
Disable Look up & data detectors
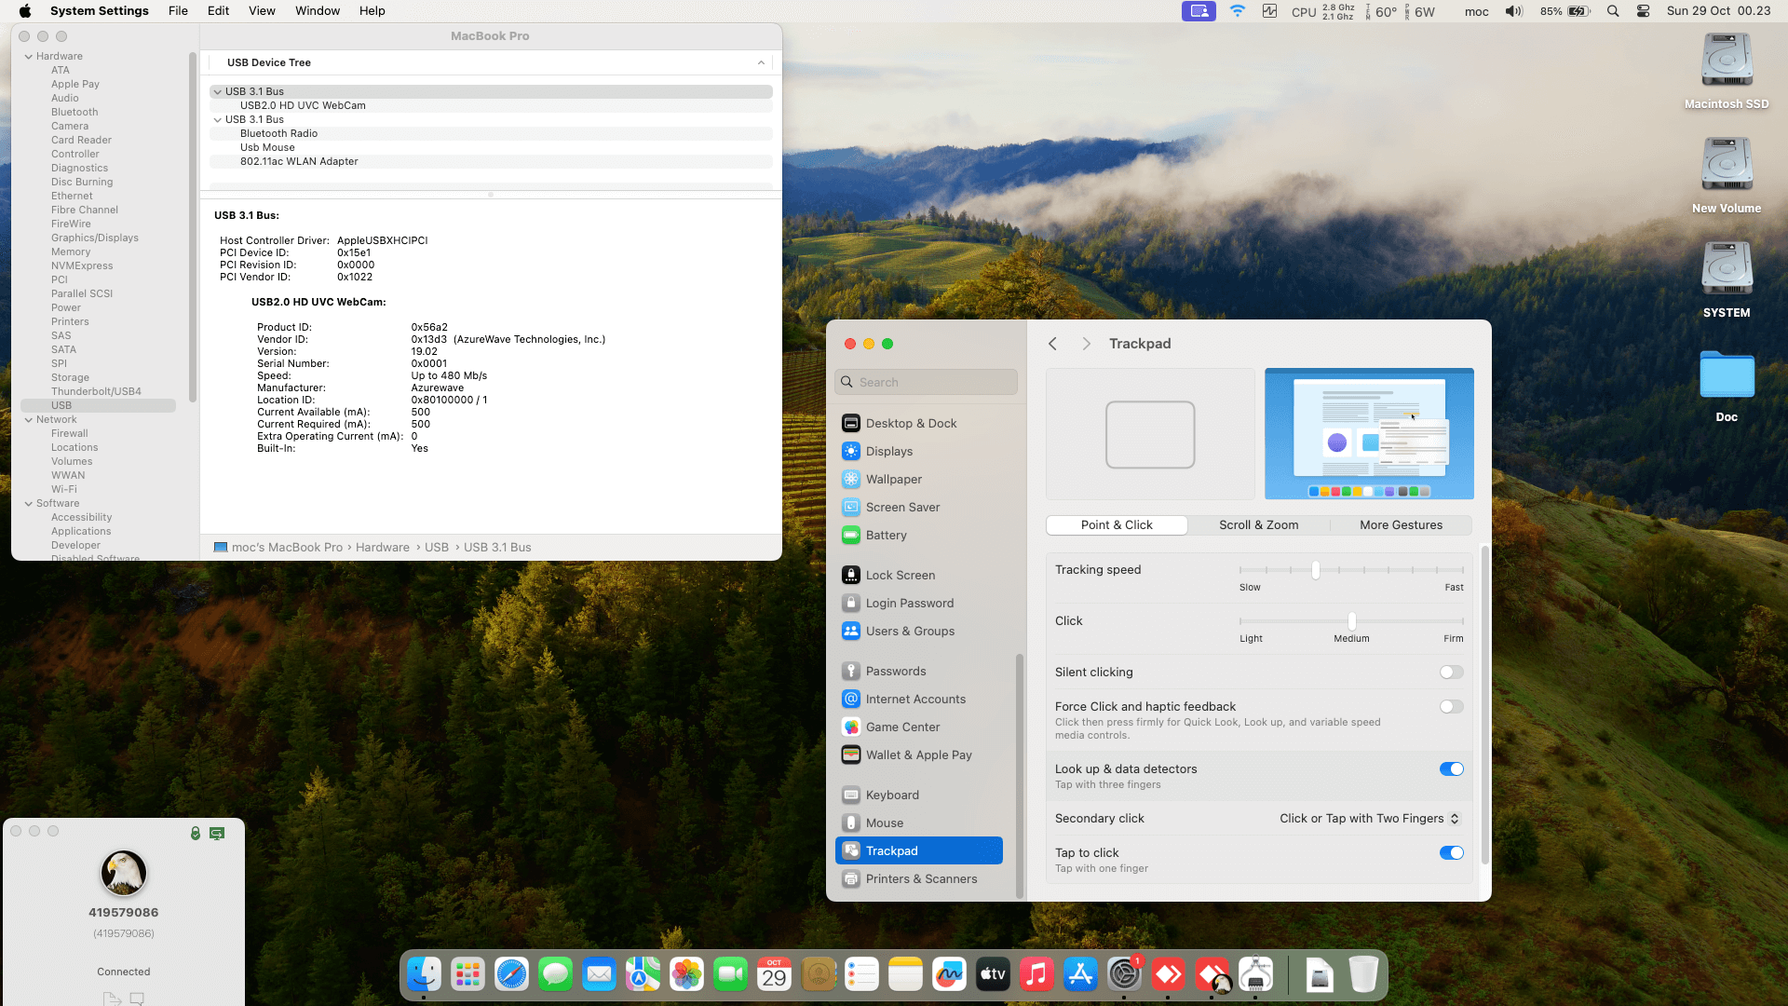point(1451,768)
